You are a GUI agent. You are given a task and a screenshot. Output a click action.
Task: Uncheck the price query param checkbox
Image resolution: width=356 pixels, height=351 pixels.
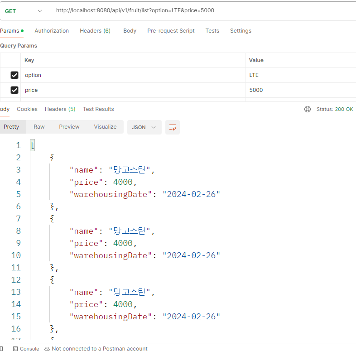(14, 90)
